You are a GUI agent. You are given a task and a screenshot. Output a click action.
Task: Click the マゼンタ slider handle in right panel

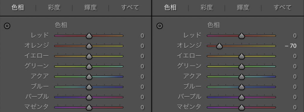(x=242, y=107)
